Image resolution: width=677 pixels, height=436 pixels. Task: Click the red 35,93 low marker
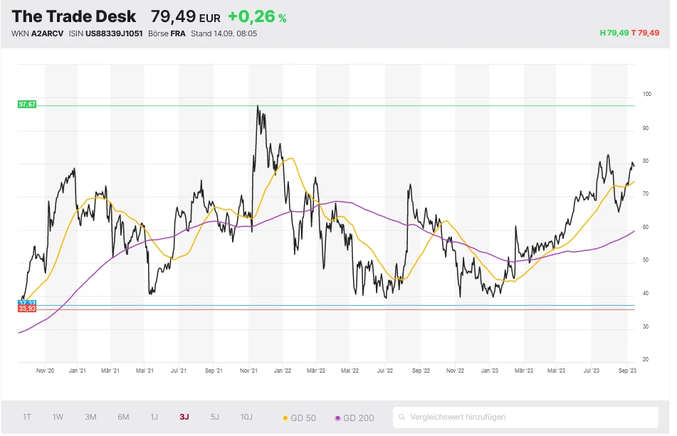[27, 309]
